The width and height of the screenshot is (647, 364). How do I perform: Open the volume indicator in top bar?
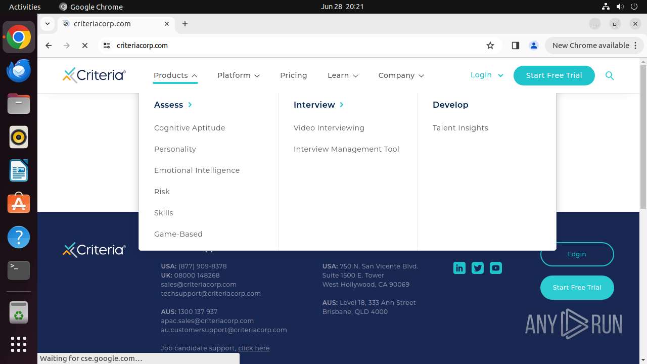point(620,7)
